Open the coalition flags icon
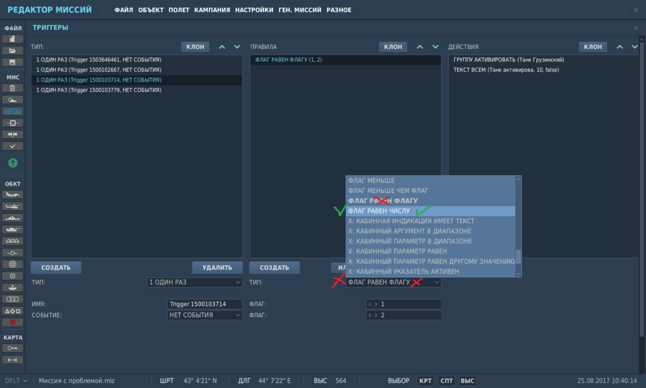This screenshot has height=388, width=646. click(12, 135)
